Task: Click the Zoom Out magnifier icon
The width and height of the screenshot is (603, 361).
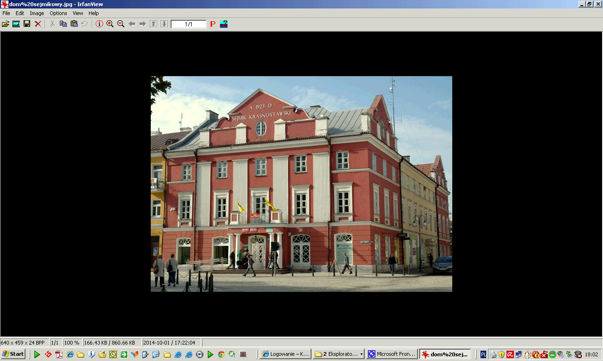Action: point(121,24)
